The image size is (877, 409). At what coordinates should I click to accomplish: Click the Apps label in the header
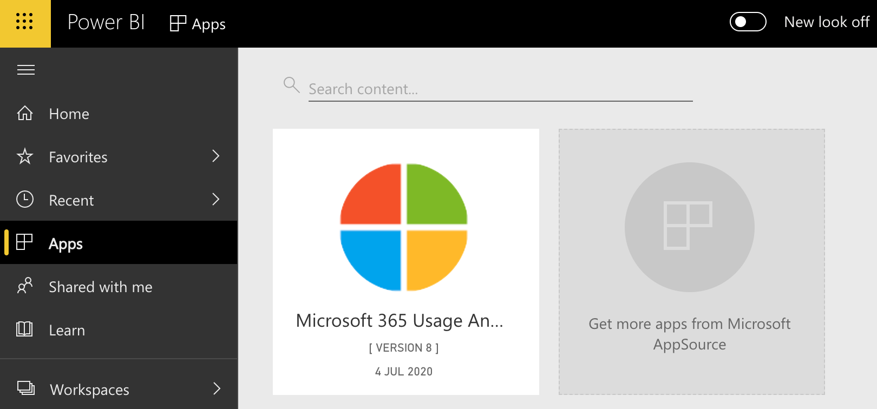(x=208, y=24)
